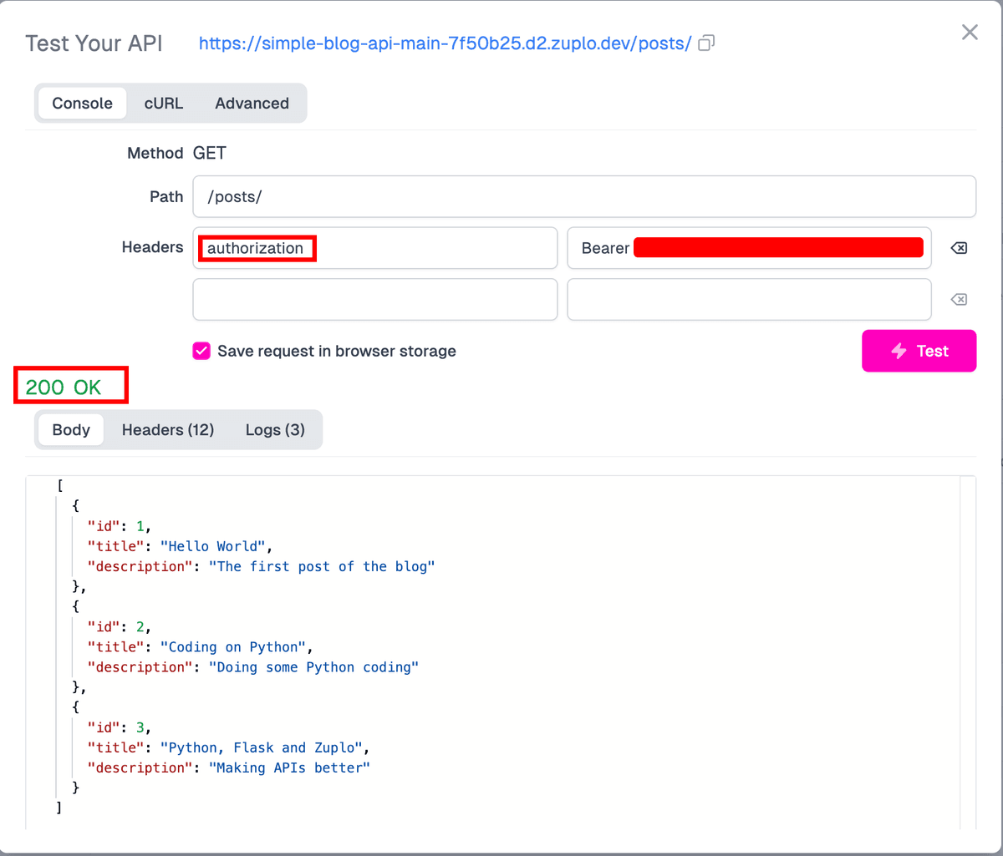
Task: Click the empty header name field
Action: (x=374, y=300)
